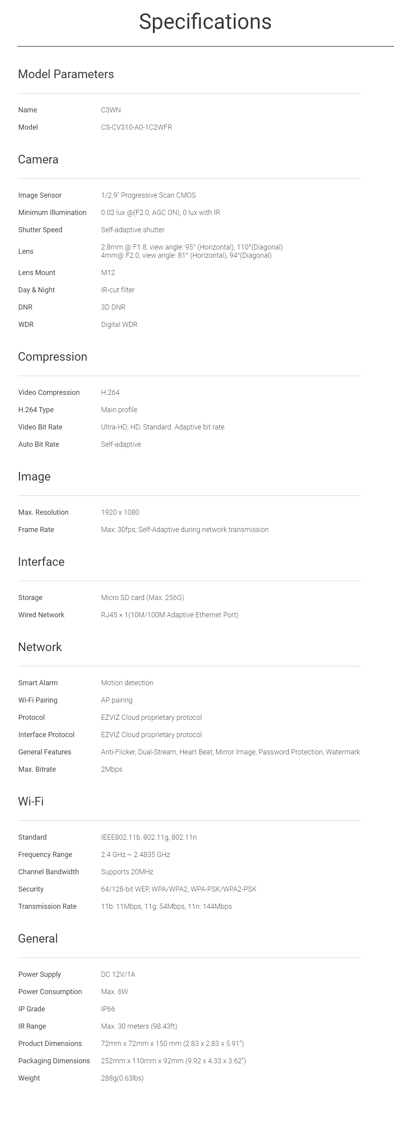The height and width of the screenshot is (1121, 401).
Task: Click the General Features label
Action: (x=45, y=752)
